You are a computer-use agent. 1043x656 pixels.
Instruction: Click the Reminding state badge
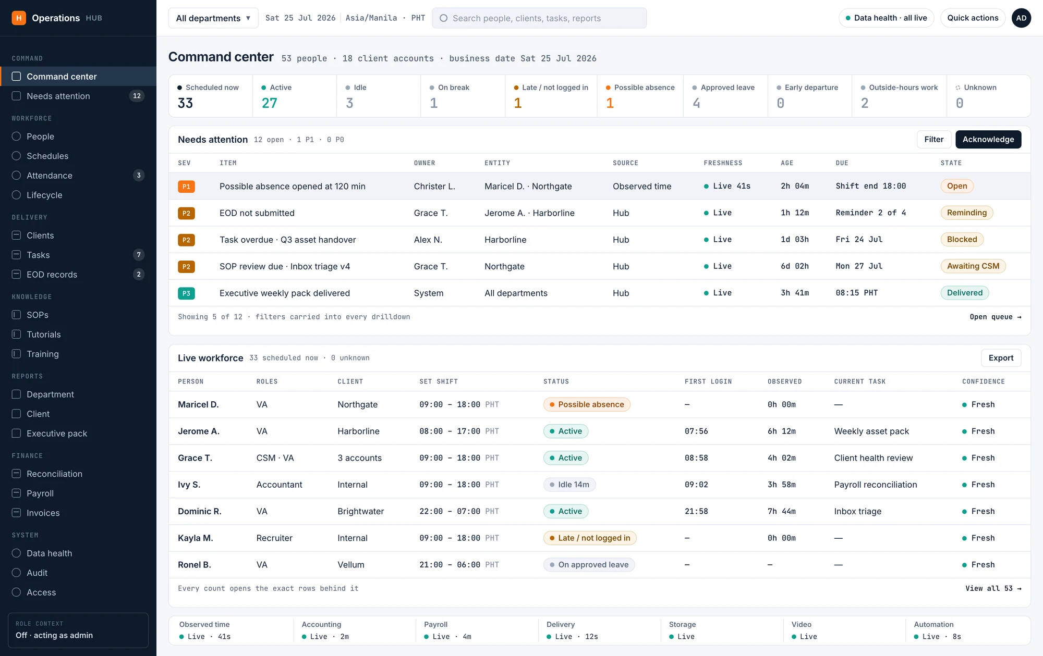click(x=967, y=213)
